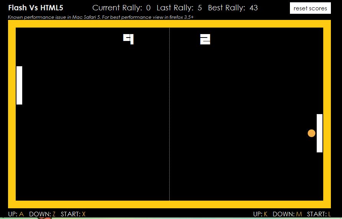Click the right score digit 2
The width and height of the screenshot is (342, 219).
click(x=205, y=39)
